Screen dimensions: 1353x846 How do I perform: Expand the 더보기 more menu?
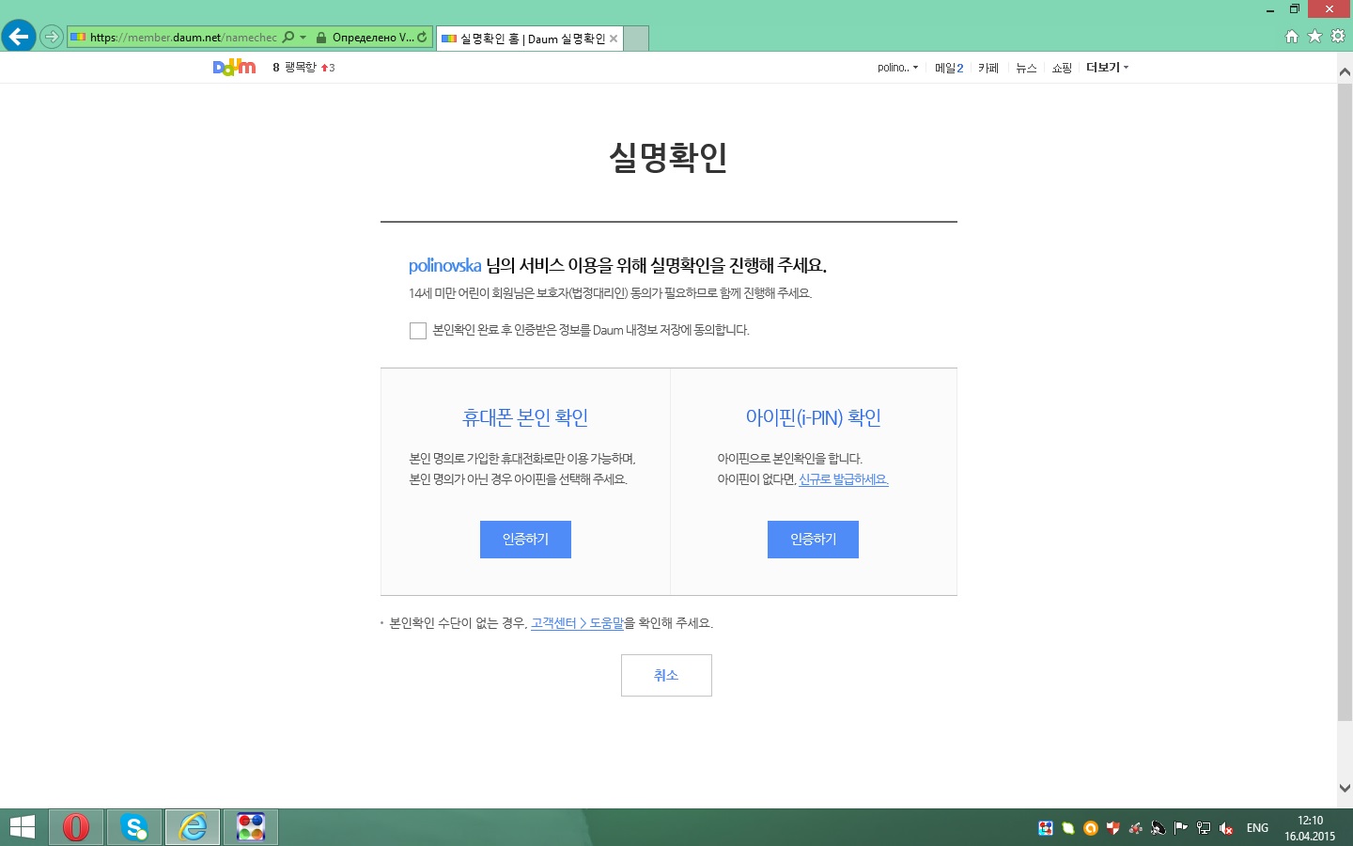(x=1107, y=68)
